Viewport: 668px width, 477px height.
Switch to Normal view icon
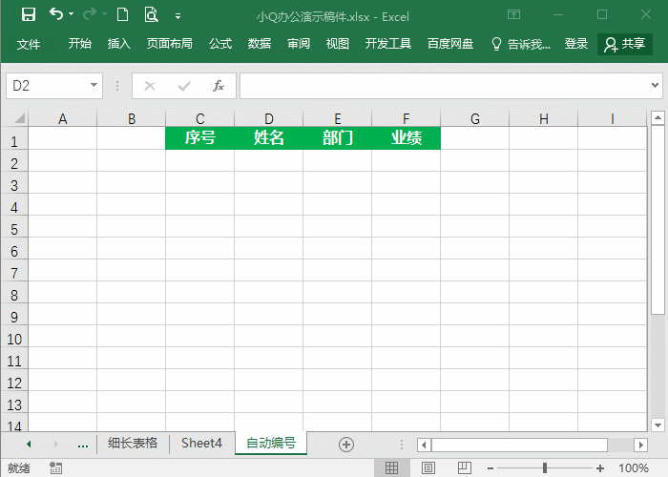pos(391,468)
